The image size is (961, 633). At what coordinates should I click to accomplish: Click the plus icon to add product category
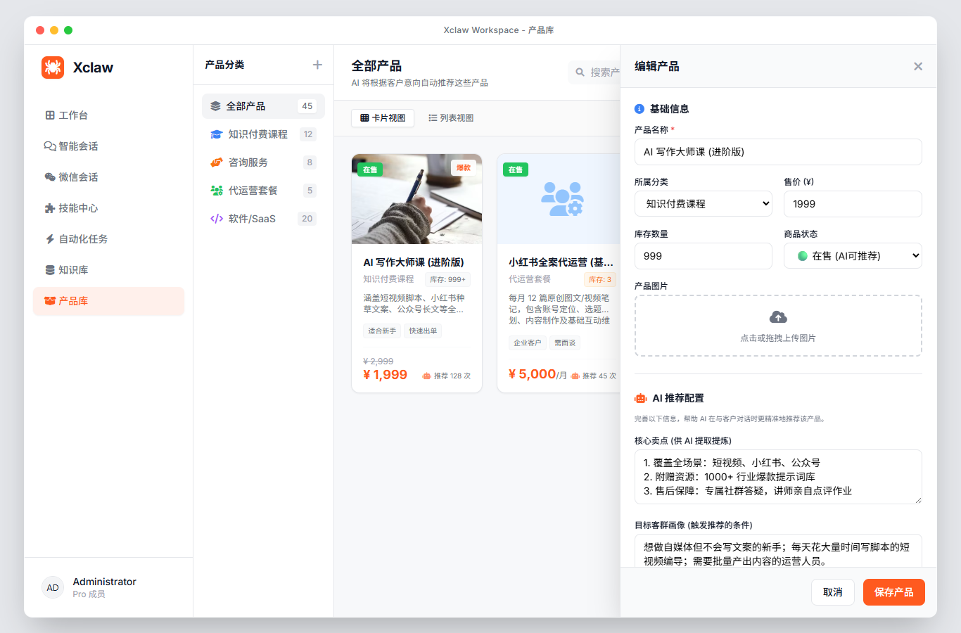click(317, 64)
